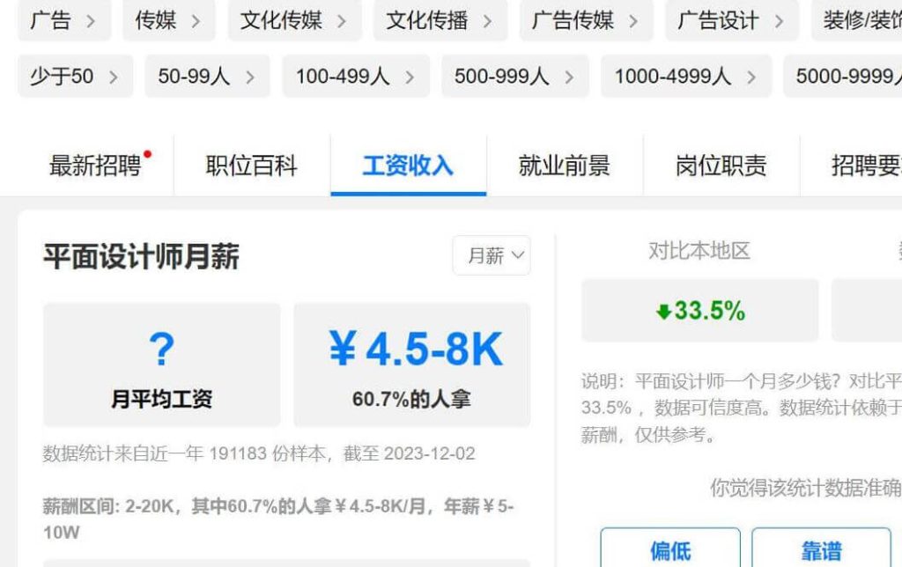Click the chevron arrow in 广告 tag
902x567 pixels.
click(91, 22)
